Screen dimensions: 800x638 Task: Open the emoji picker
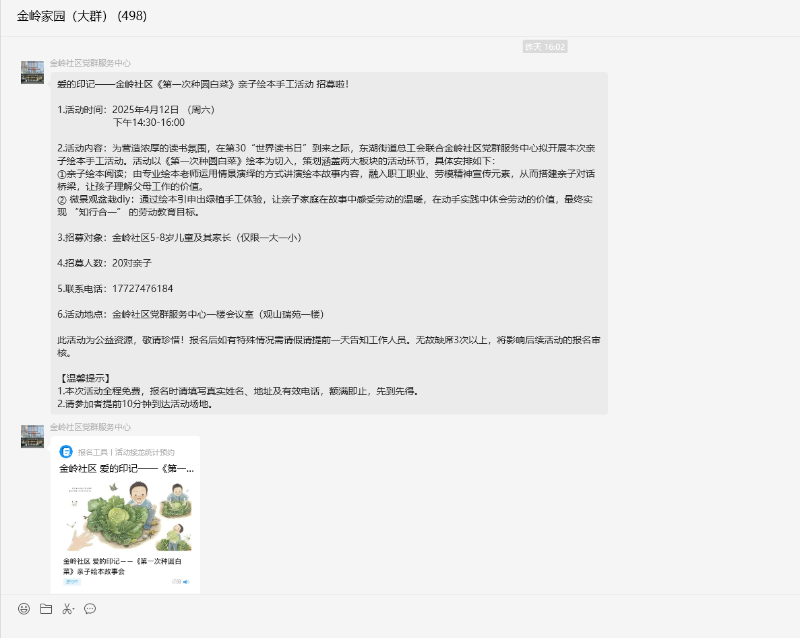[24, 608]
